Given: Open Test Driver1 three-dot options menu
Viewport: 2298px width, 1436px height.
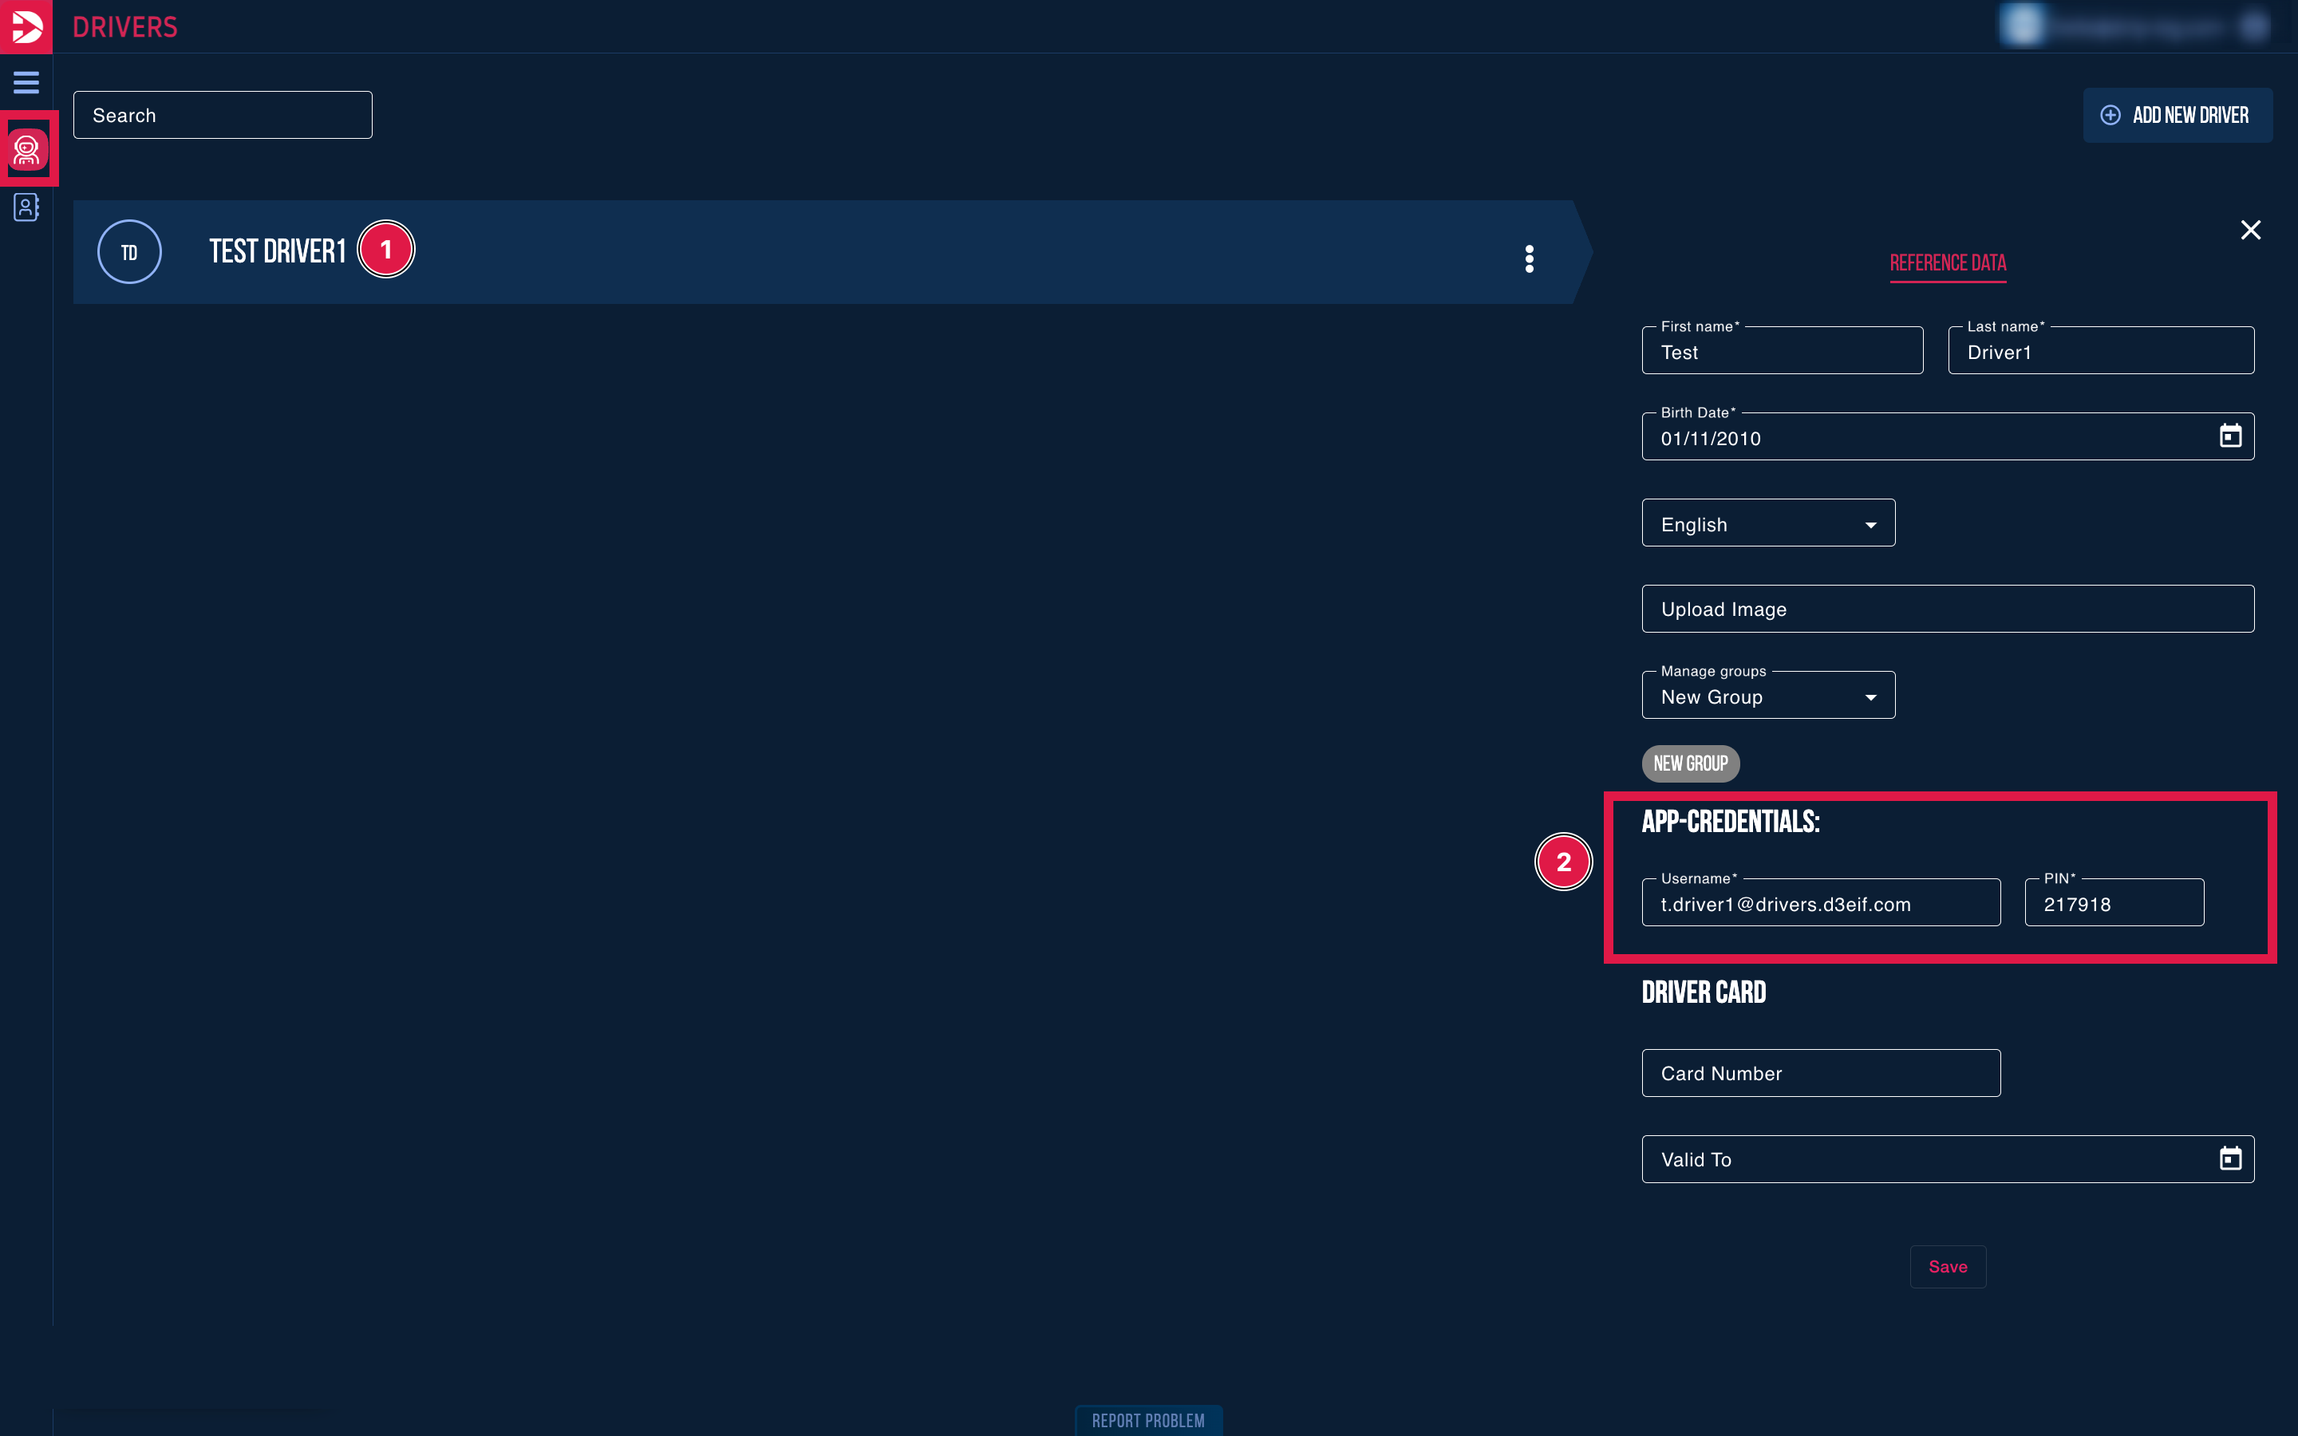Looking at the screenshot, I should point(1529,258).
